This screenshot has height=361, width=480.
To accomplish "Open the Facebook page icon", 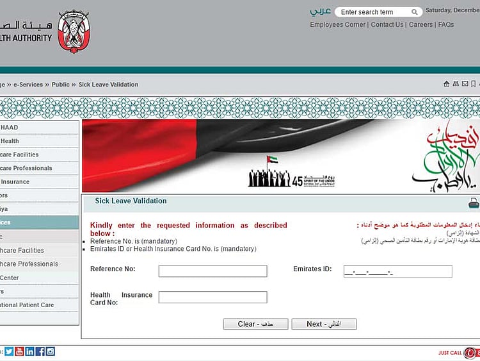I will (x=40, y=351).
